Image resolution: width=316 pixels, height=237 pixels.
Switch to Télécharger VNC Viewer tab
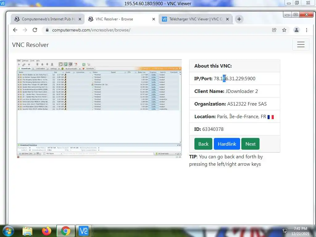click(x=195, y=19)
